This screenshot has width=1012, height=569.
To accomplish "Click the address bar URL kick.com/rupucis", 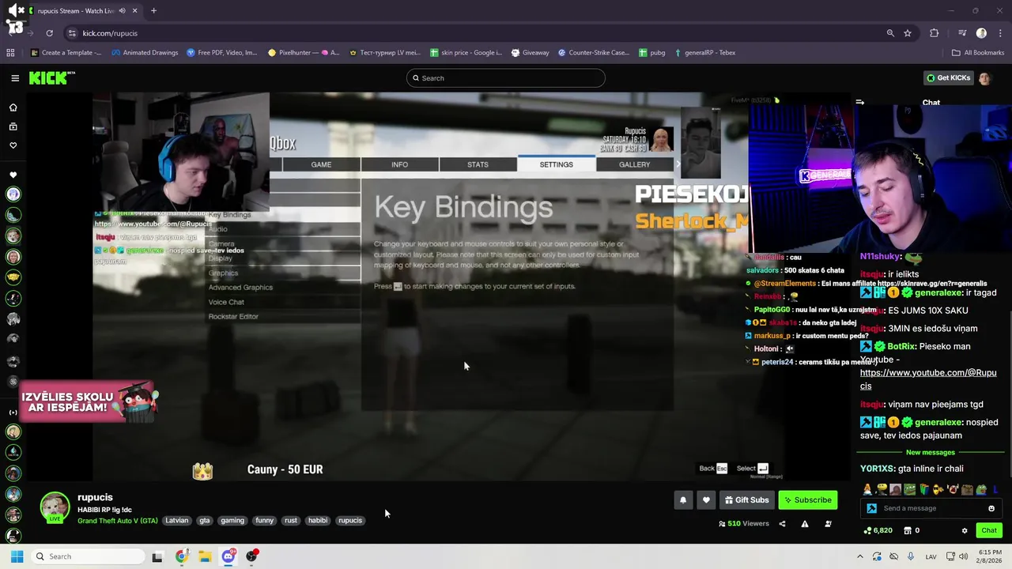I will 110,33.
